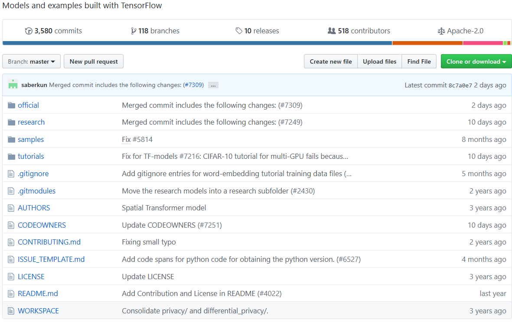
Task: Click the pink segment of language bar
Action: click(x=483, y=43)
